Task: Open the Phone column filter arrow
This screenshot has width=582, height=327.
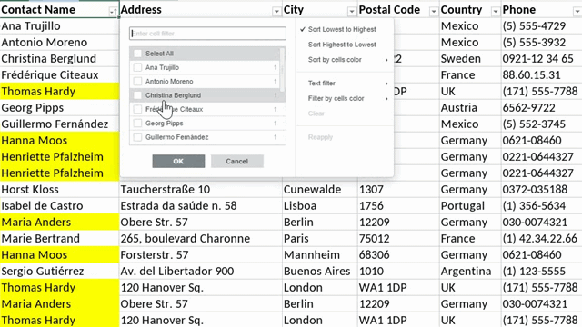Action: (577, 12)
